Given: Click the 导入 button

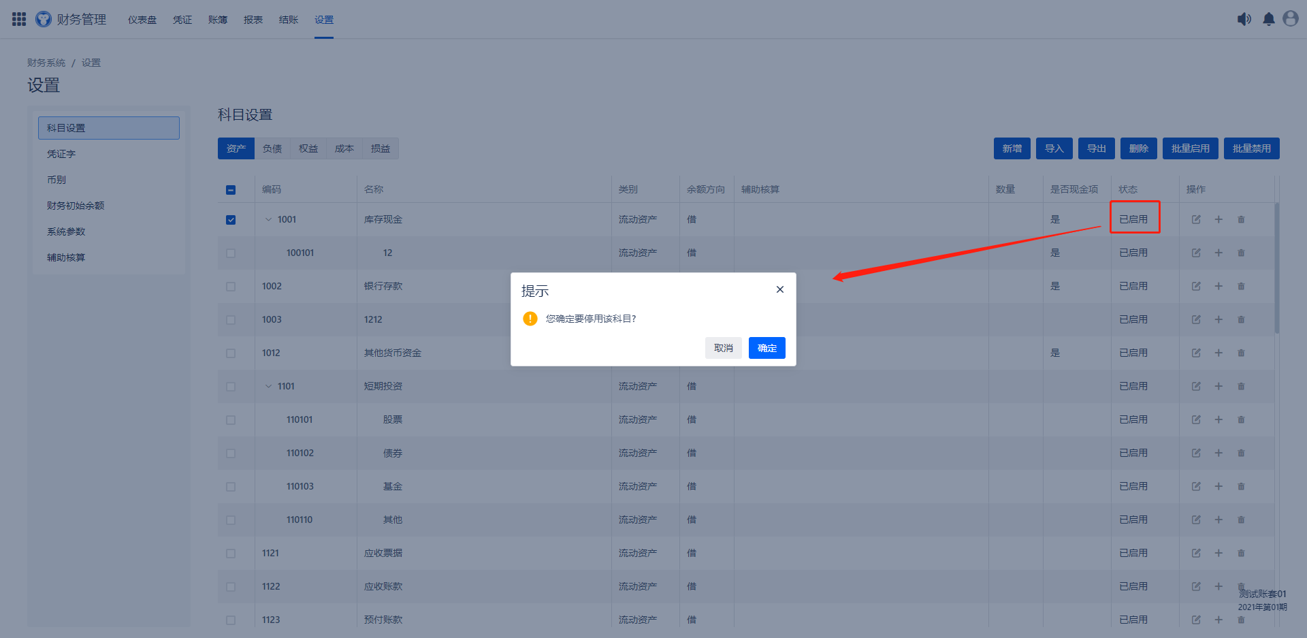Looking at the screenshot, I should click(x=1054, y=148).
